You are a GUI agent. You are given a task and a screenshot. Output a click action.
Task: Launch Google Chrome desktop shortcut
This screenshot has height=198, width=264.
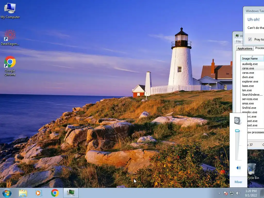(x=10, y=66)
